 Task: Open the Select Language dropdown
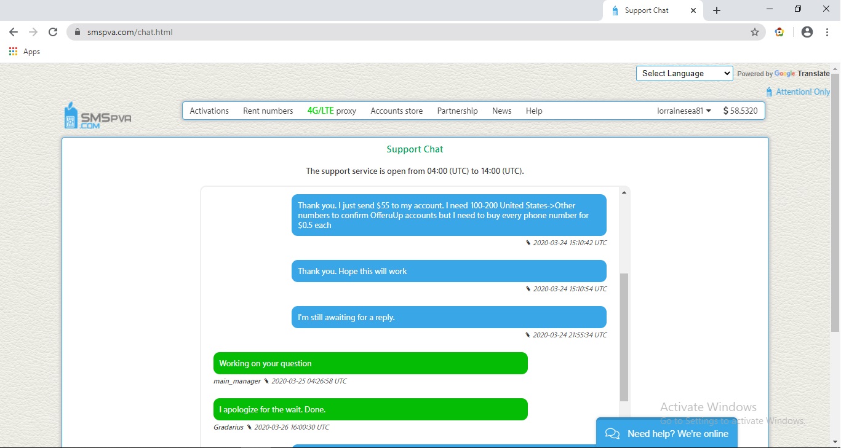click(685, 73)
